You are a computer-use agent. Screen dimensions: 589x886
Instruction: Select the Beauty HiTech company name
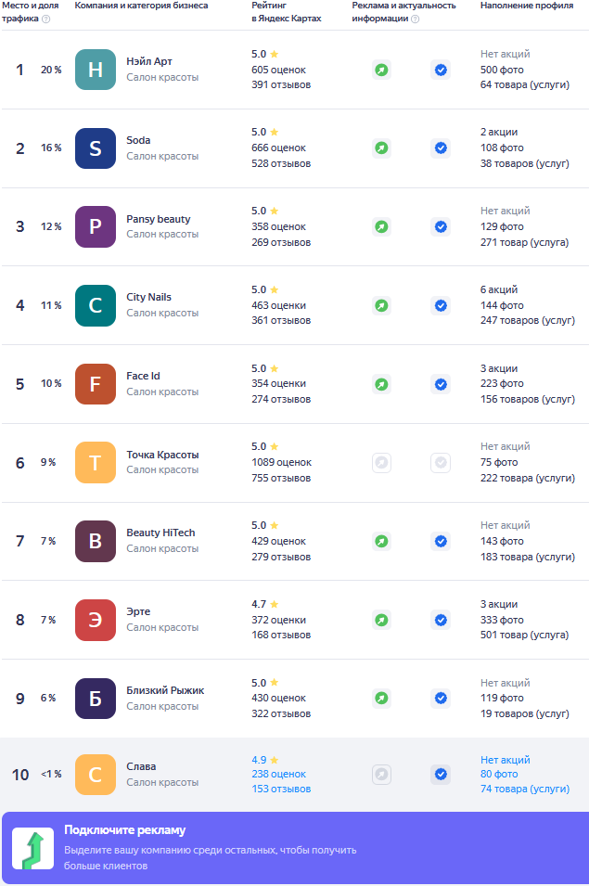coord(160,533)
